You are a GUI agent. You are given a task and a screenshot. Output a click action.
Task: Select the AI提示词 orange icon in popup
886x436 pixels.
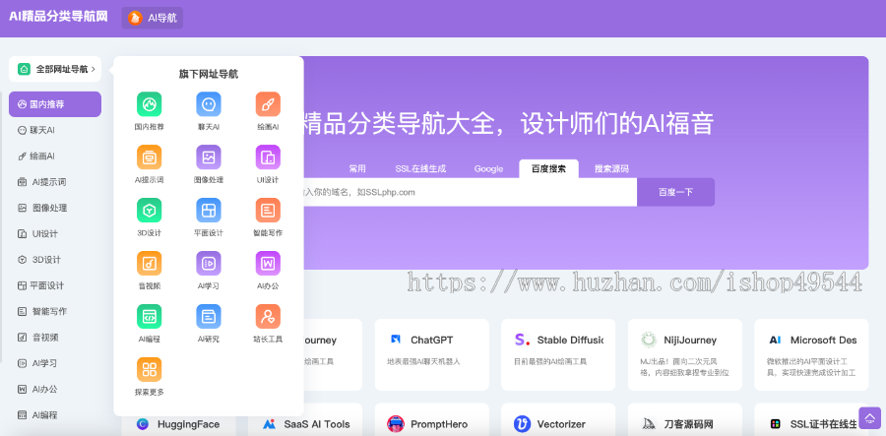coord(150,157)
